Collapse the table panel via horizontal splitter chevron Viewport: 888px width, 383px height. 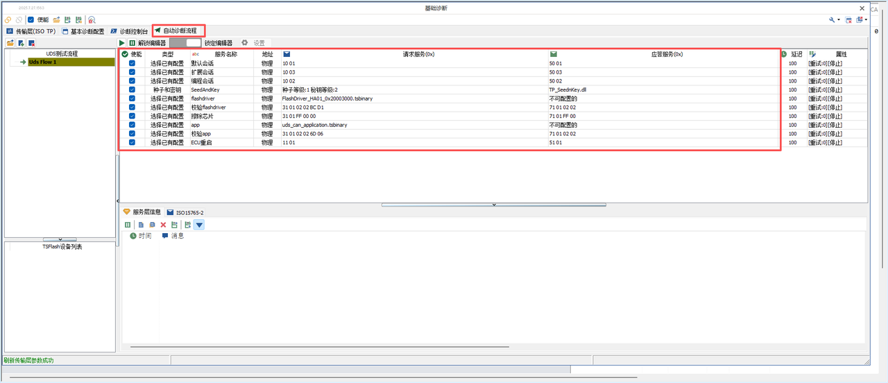[493, 205]
